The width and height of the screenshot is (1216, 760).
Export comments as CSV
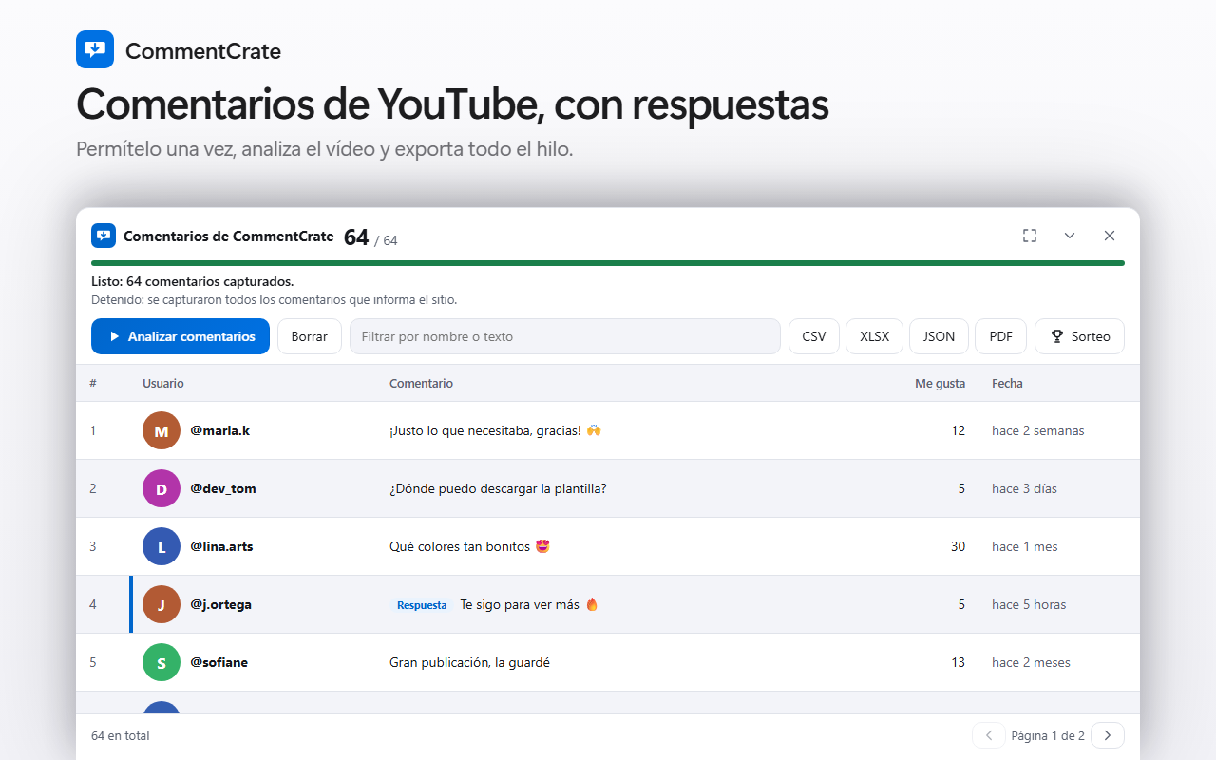tap(814, 336)
